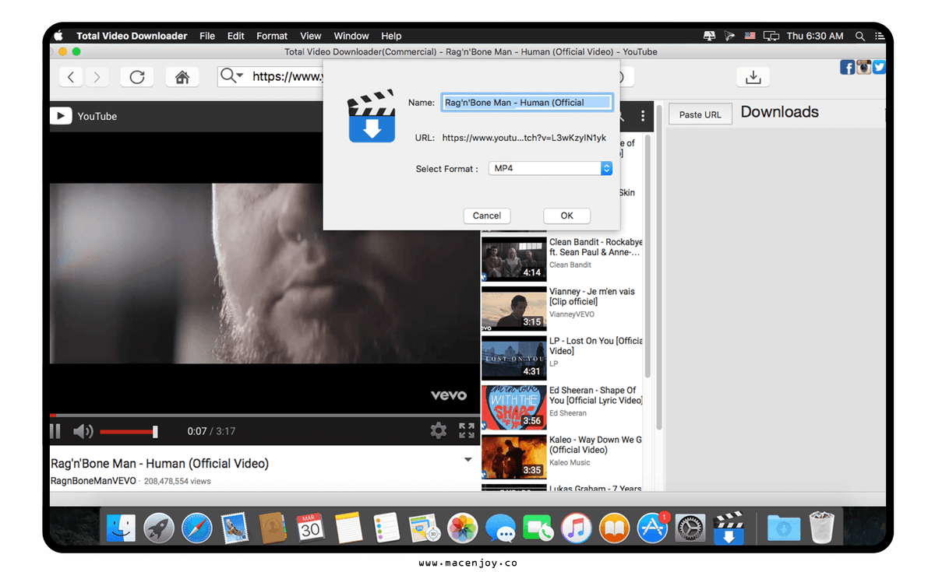Mute the video with the speaker icon

tap(83, 431)
